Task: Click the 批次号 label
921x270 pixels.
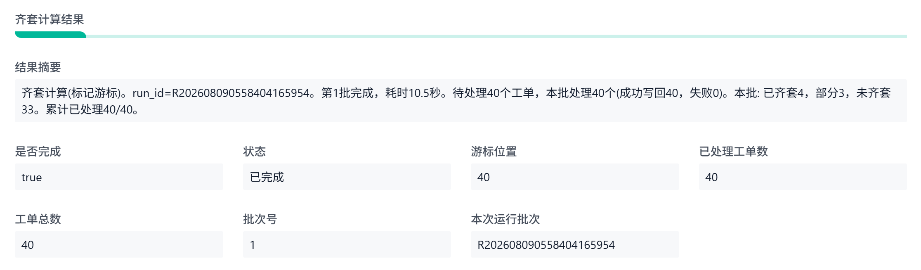Action: click(x=260, y=219)
